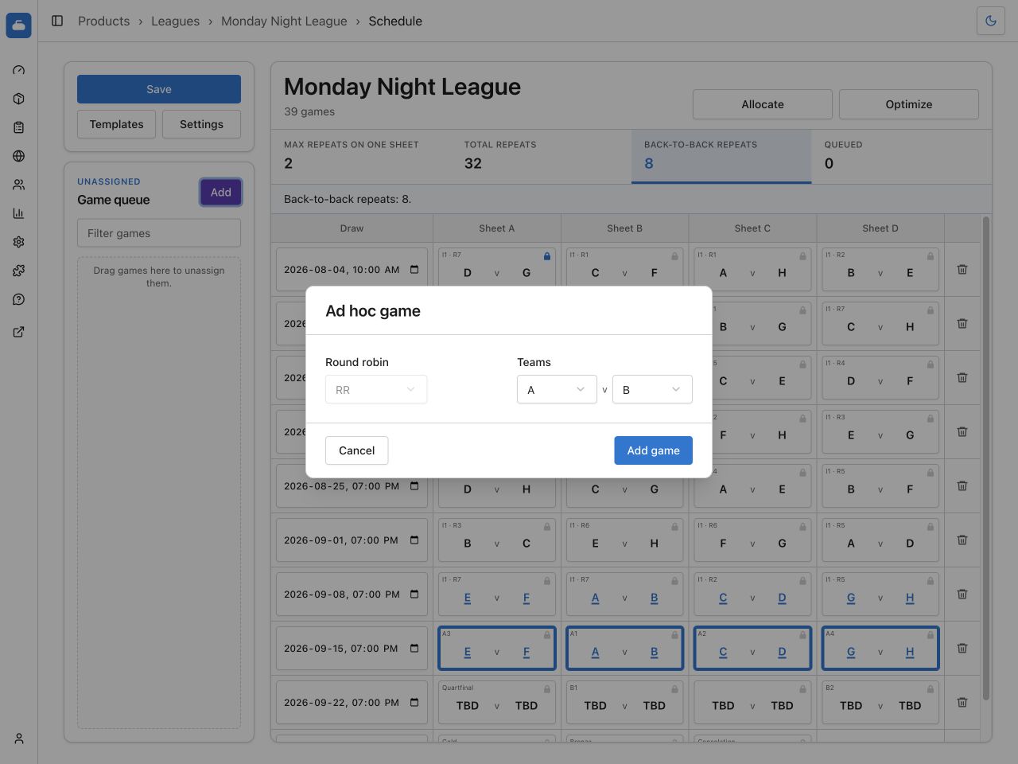The image size is (1018, 764).
Task: Click the cloud logo in the sidebar
Action: 18,25
